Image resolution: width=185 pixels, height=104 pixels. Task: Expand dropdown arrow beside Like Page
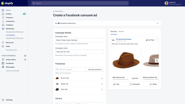[x=157, y=40]
